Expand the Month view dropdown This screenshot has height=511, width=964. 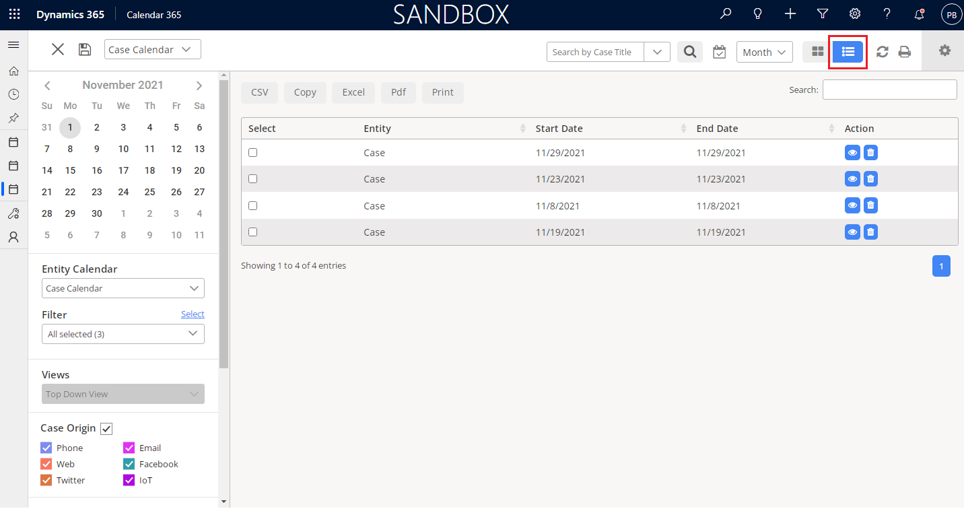[x=765, y=52]
